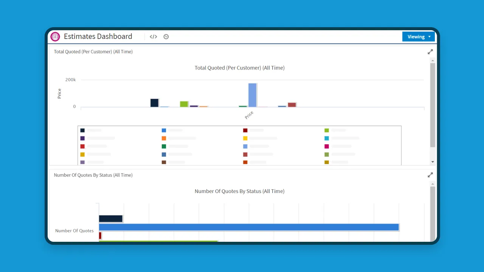
Task: Click the cyan legend swatch
Action: point(327,138)
